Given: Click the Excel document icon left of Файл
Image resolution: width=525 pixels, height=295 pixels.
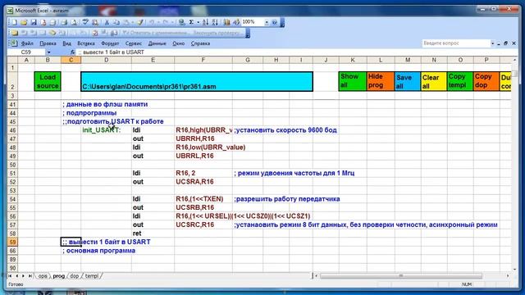Looking at the screenshot, I should point(14,43).
